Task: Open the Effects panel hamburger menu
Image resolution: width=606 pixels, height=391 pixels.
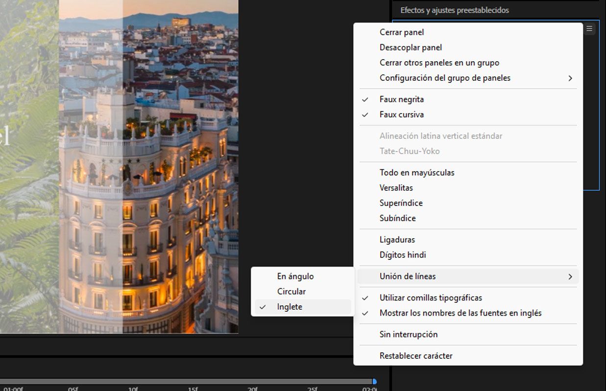Action: point(589,29)
